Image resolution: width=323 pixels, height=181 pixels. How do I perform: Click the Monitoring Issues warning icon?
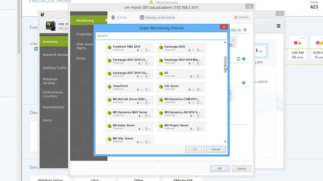[x=151, y=2]
